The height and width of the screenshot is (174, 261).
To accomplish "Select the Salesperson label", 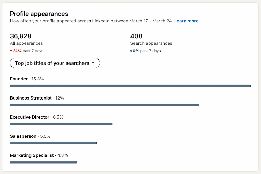I will click(23, 136).
